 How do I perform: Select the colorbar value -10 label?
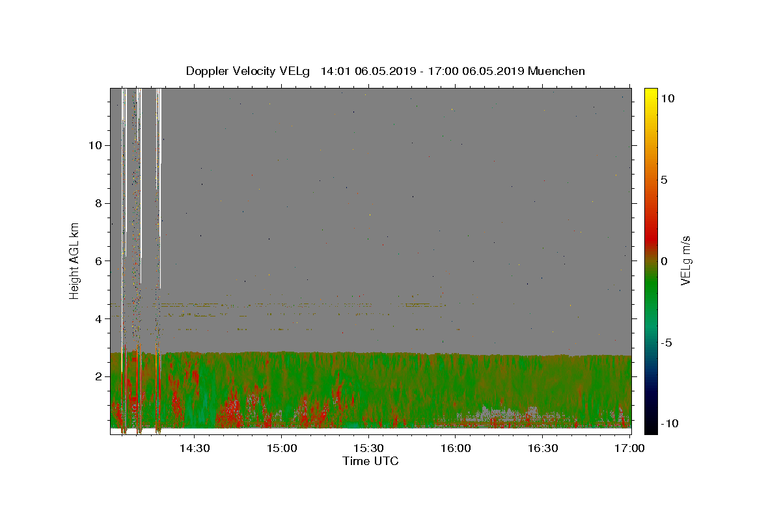669,424
